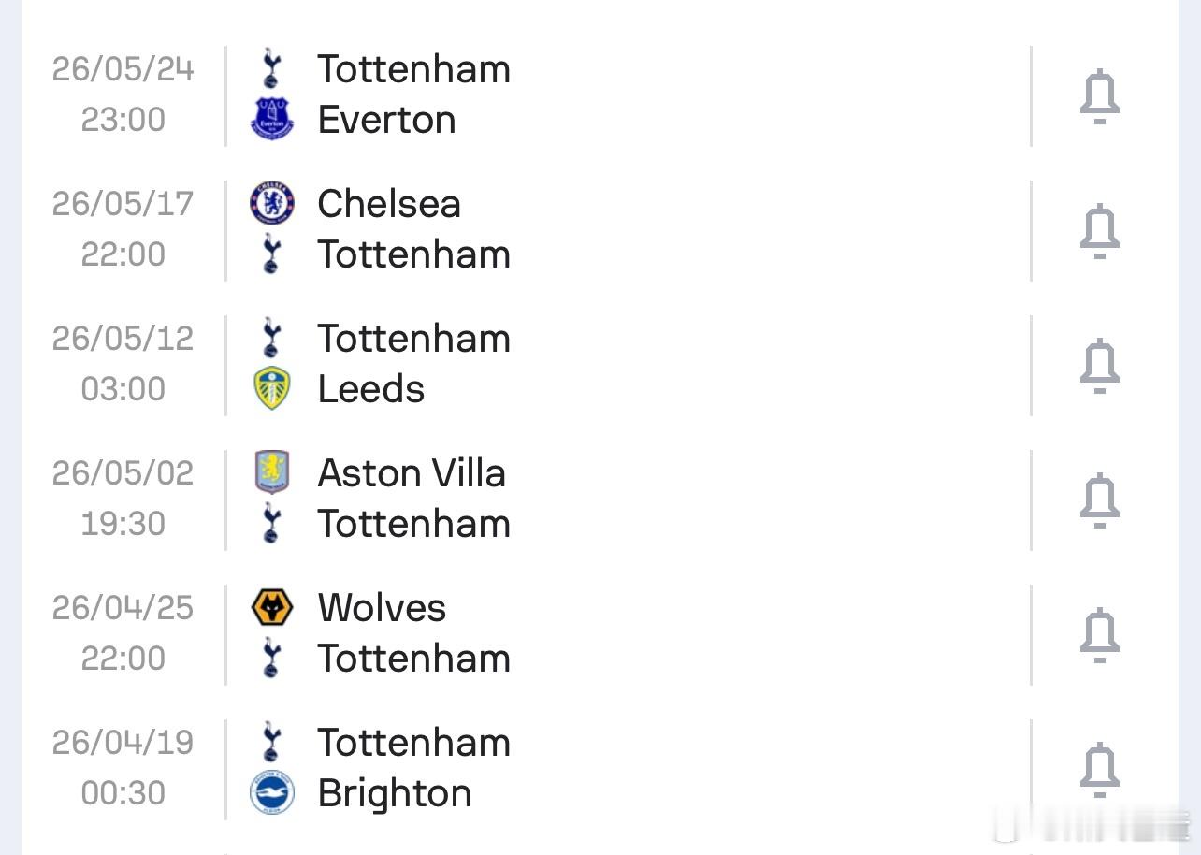Click Tottenham crest in the Chelsea fixture
Screen dimensions: 1201x855
272,254
